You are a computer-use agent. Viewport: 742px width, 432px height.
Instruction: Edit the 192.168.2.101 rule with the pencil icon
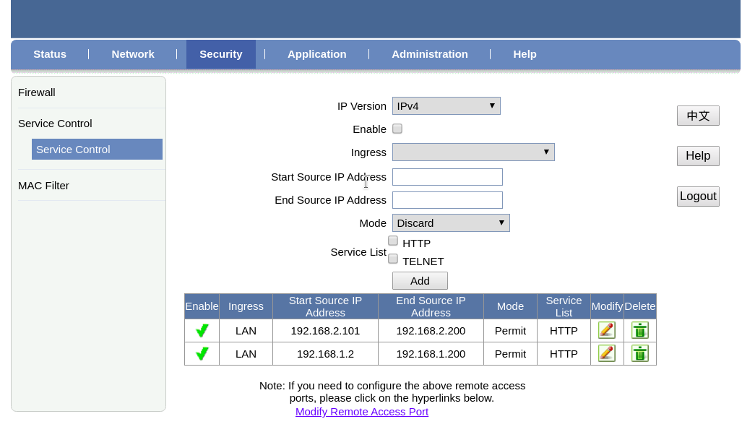(606, 331)
